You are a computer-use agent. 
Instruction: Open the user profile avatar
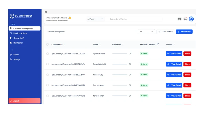191,19
